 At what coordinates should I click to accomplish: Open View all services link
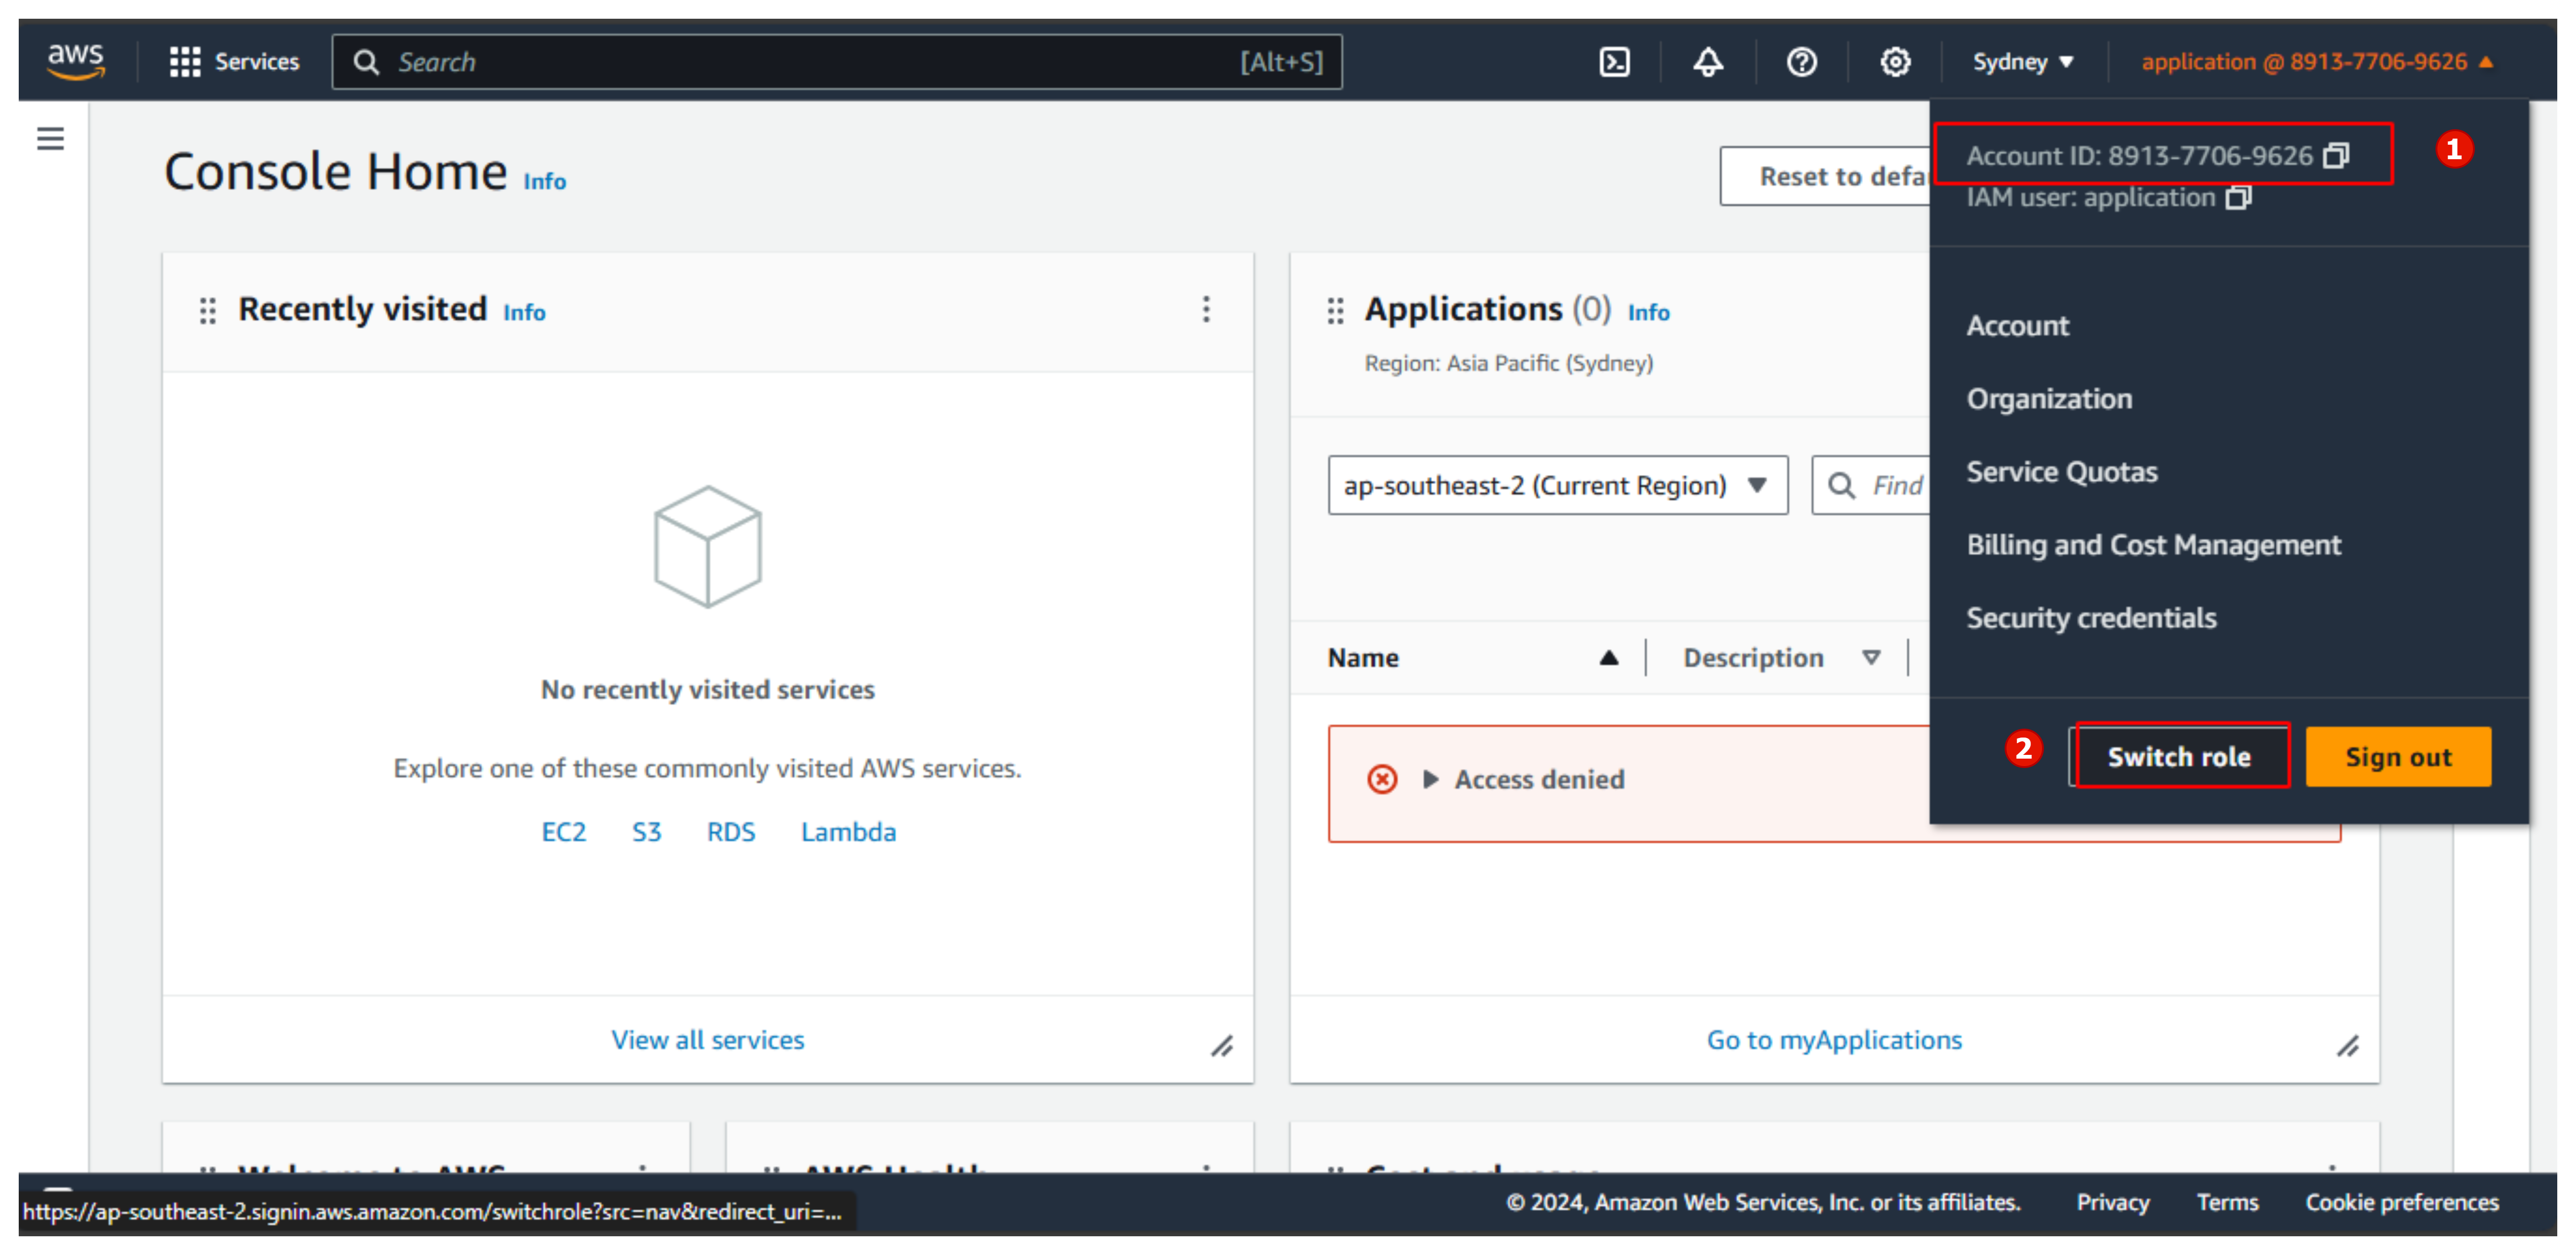(x=707, y=1040)
